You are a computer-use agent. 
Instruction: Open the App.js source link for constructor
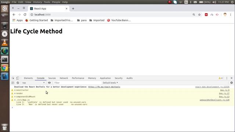point(225,90)
